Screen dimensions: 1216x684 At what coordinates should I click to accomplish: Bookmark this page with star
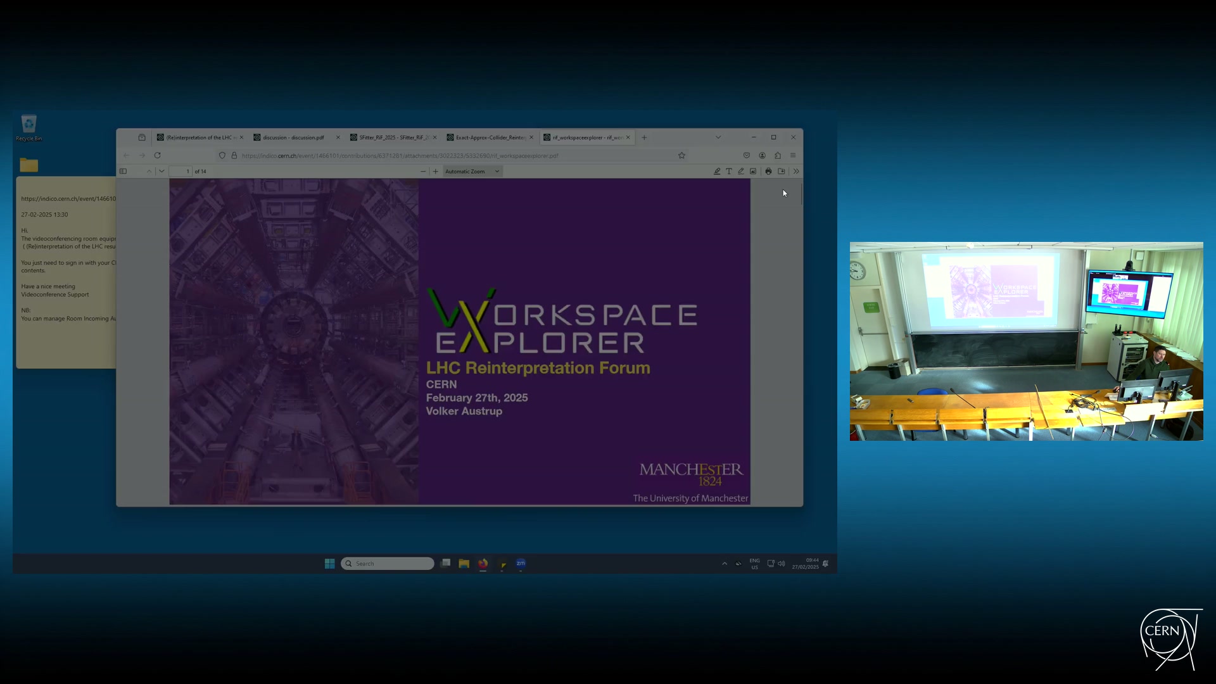tap(682, 155)
